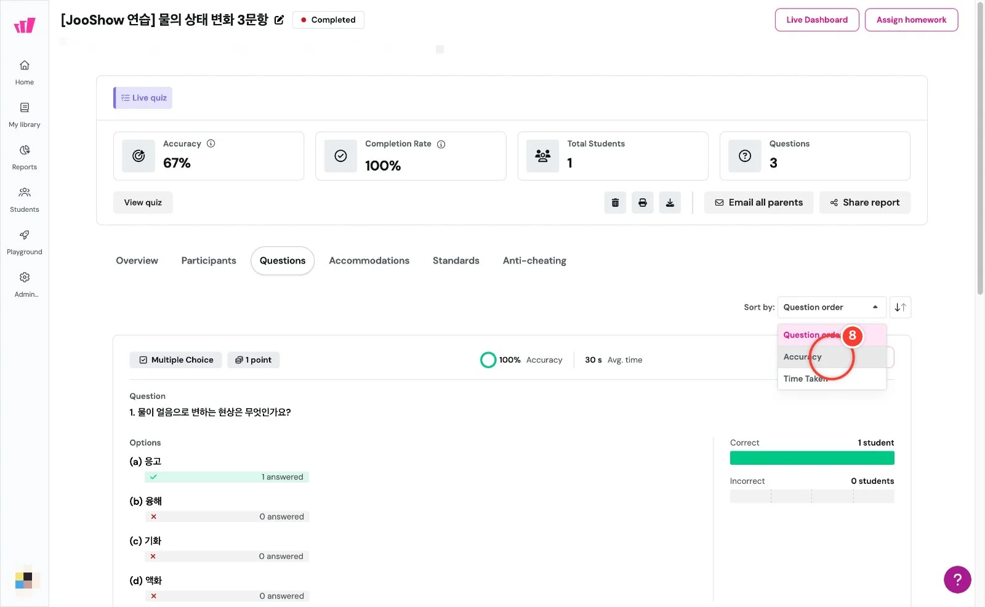Open Playground in the sidebar
985x607 pixels.
[25, 242]
